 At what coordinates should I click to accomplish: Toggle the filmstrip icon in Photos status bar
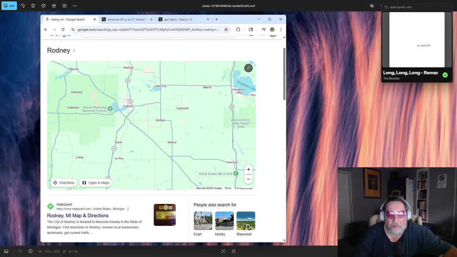coord(6,251)
